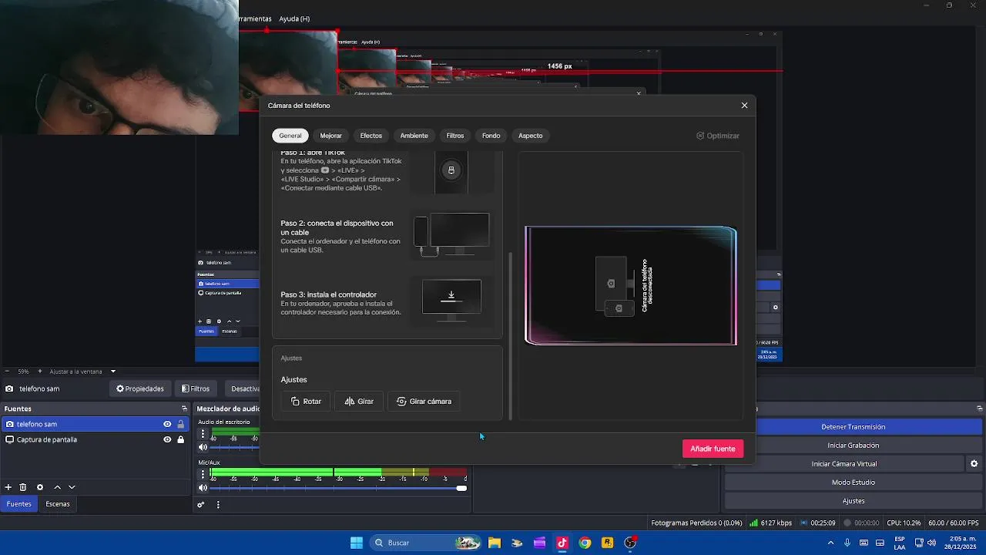Screen dimensions: 986x555
Task: Click the phone icon in Paso 1
Action: pyautogui.click(x=451, y=170)
